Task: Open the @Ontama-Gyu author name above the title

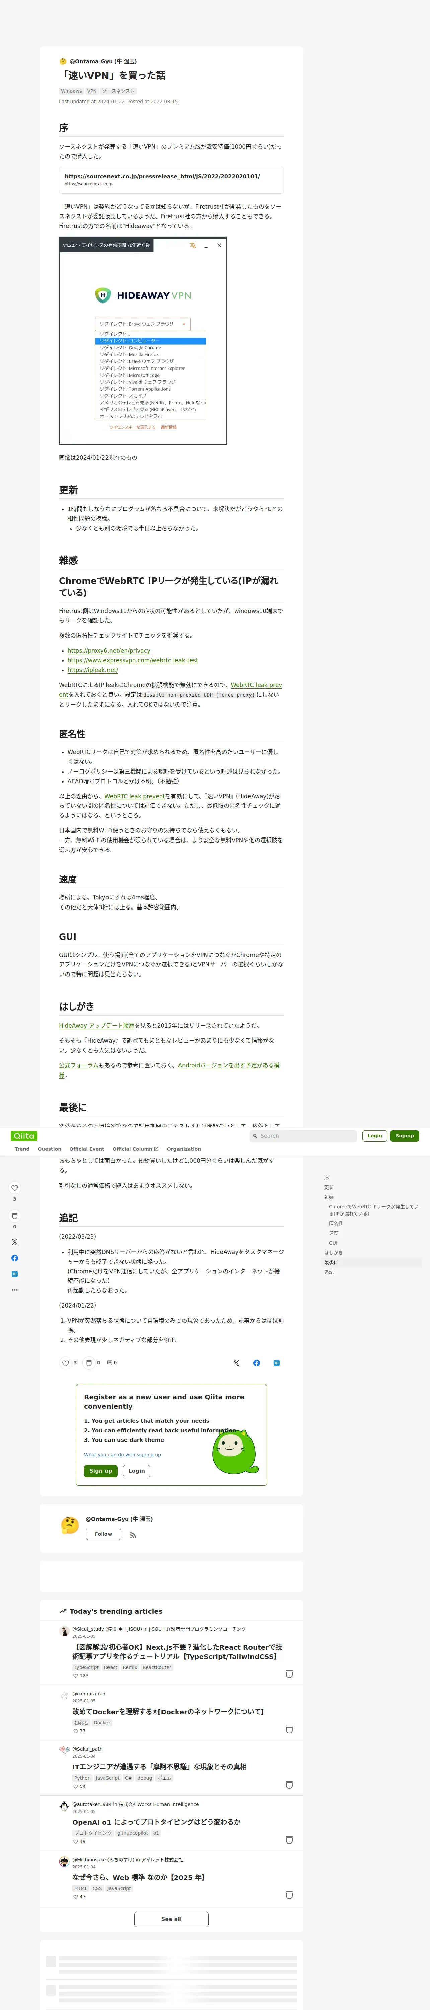Action: [x=103, y=61]
